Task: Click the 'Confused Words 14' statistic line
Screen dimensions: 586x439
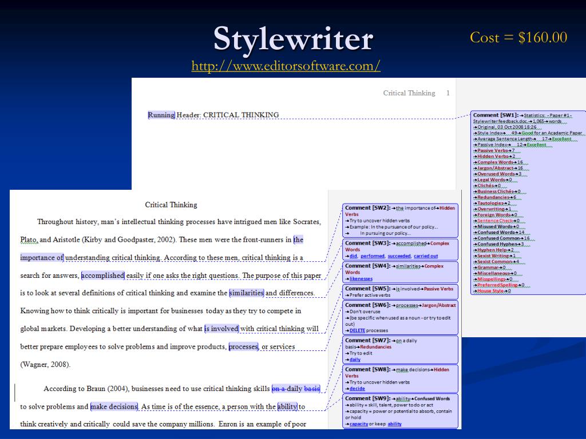Action: [498, 233]
